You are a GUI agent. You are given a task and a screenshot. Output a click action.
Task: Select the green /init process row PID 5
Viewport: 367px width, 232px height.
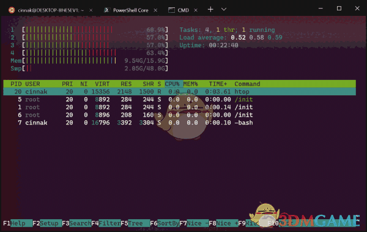(x=179, y=100)
